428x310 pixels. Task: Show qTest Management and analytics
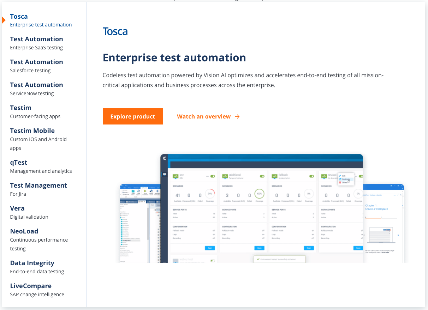tap(41, 166)
